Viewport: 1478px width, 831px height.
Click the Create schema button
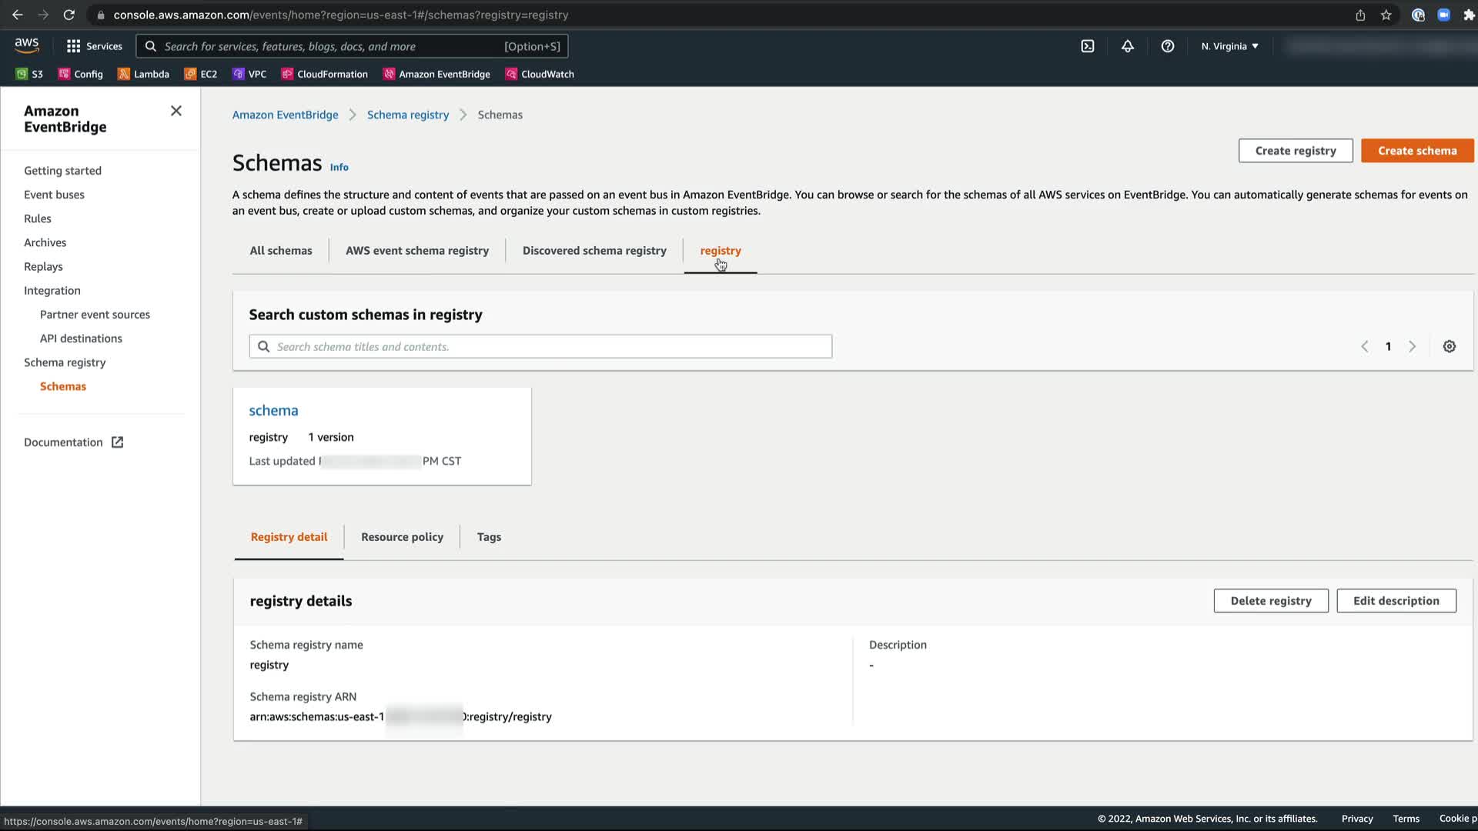(x=1416, y=151)
